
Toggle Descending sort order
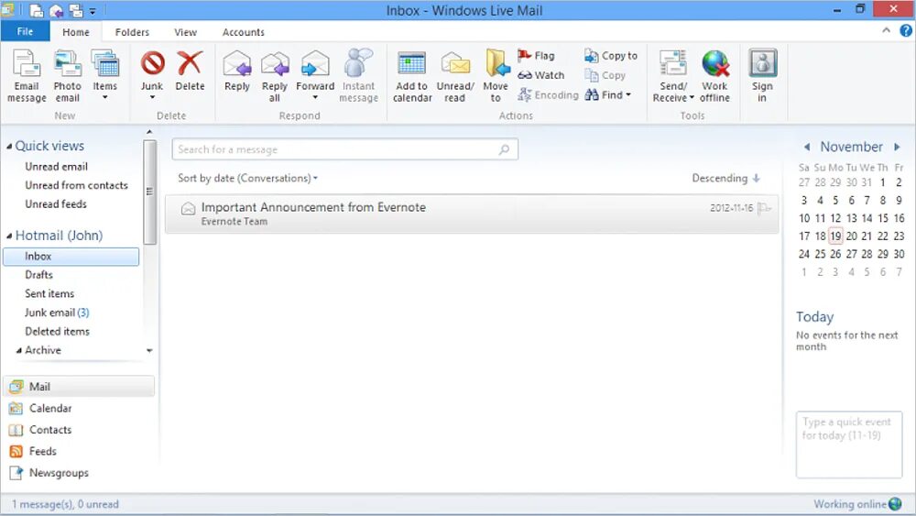pyautogui.click(x=725, y=178)
